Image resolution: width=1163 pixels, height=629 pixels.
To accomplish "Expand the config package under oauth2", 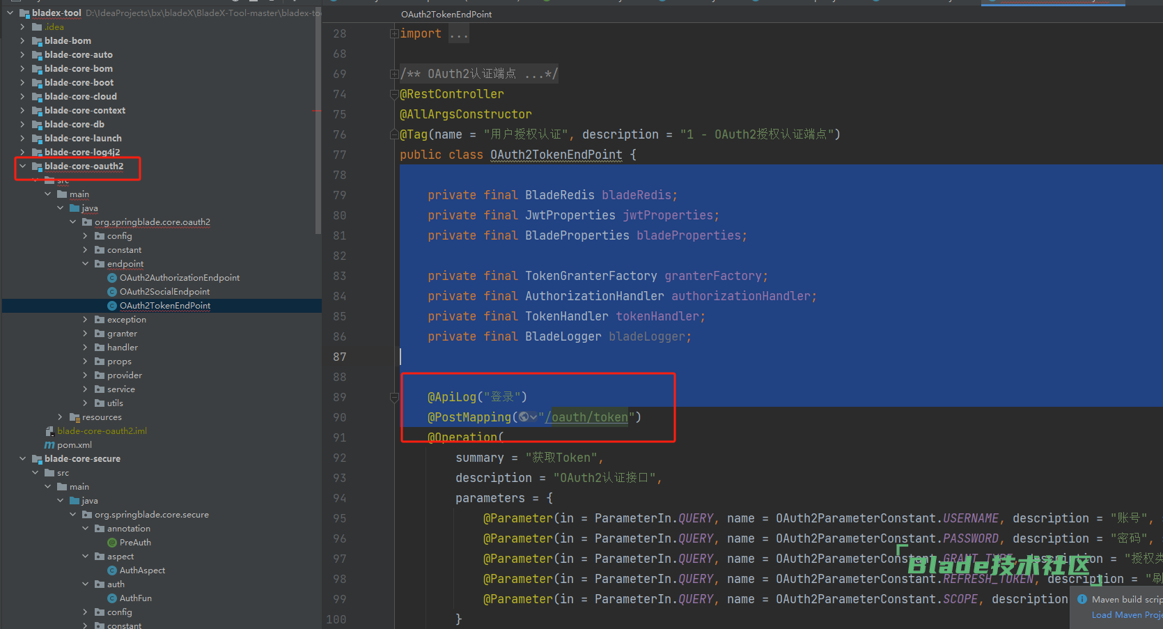I will pyautogui.click(x=85, y=236).
